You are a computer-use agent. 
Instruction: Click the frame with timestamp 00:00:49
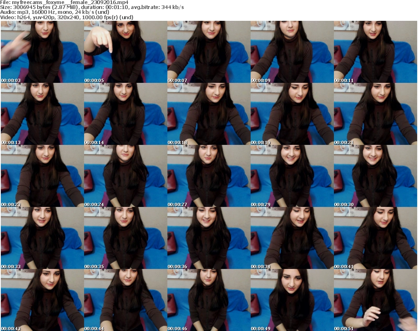pyautogui.click(x=292, y=300)
